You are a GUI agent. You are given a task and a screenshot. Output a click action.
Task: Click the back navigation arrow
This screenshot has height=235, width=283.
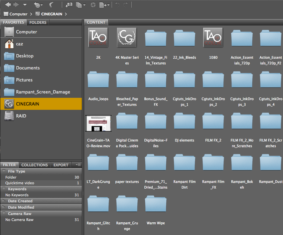click(7, 5)
